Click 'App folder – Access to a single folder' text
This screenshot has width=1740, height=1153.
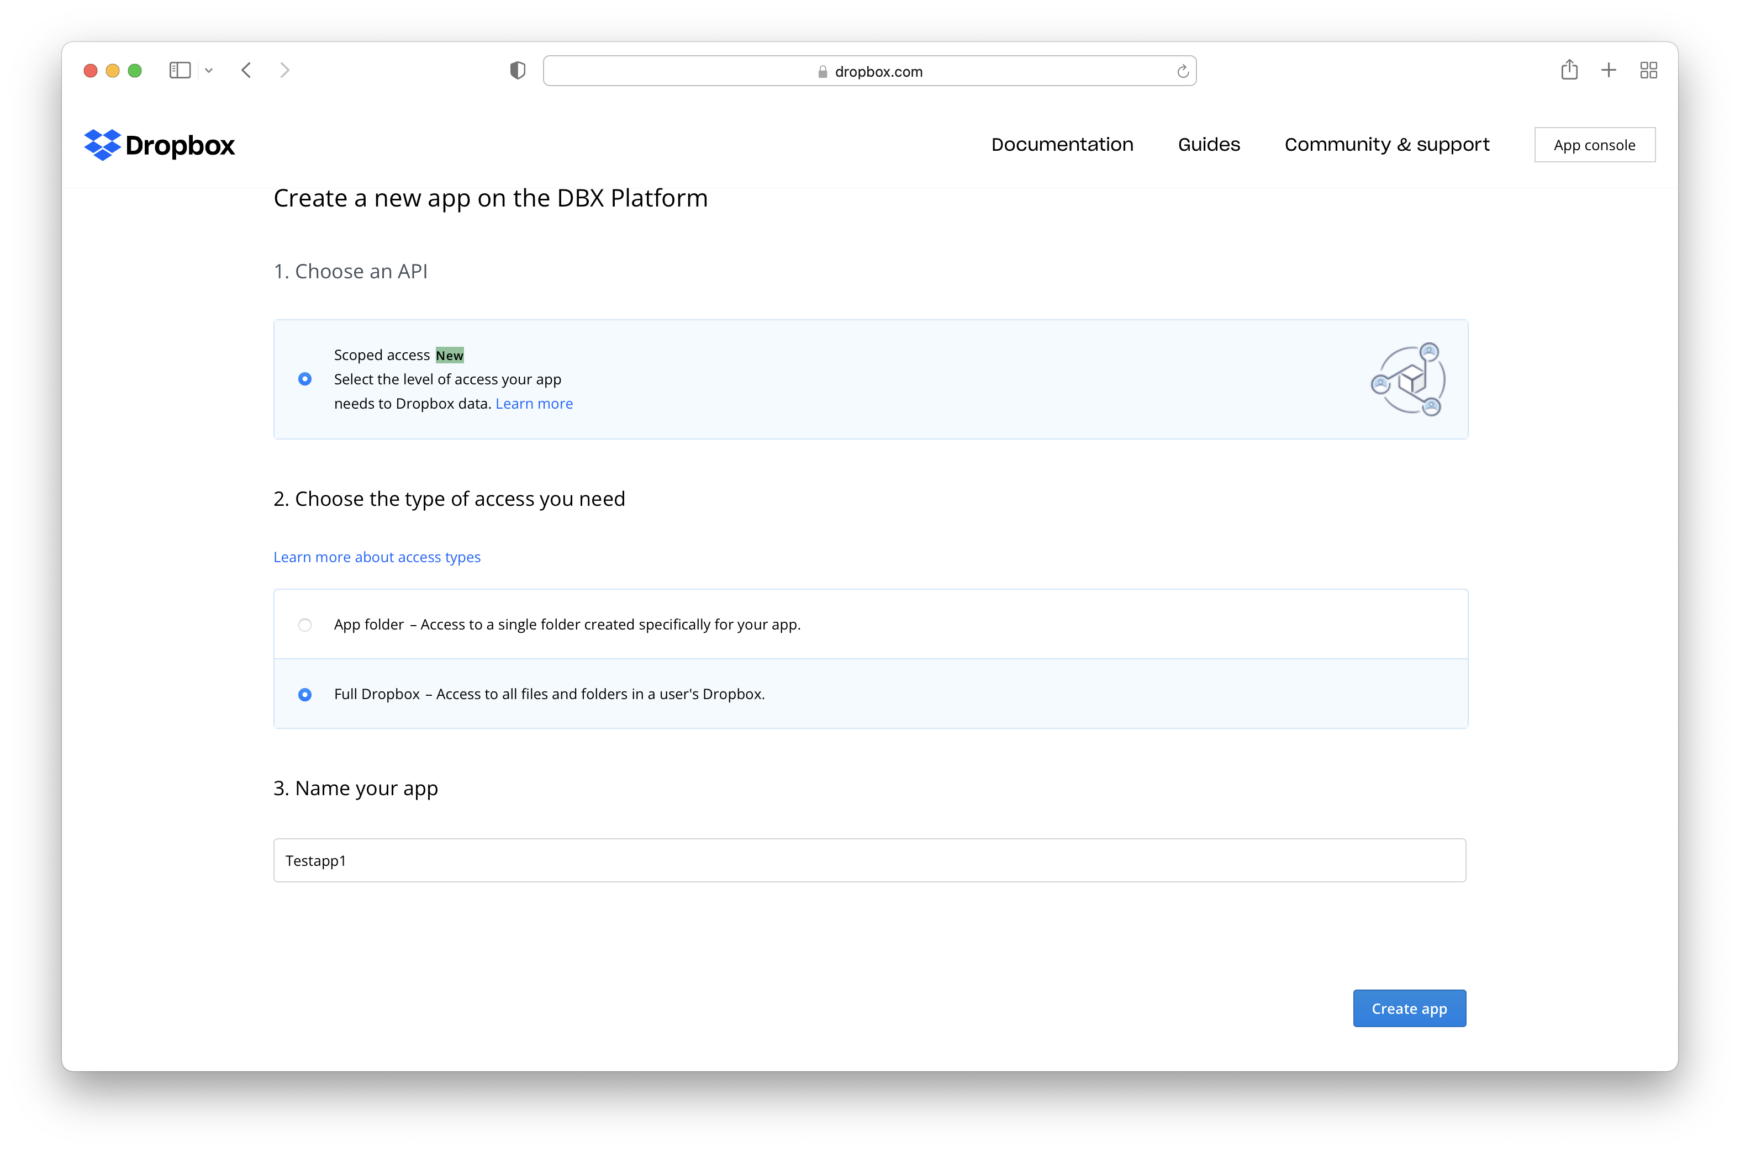point(567,625)
